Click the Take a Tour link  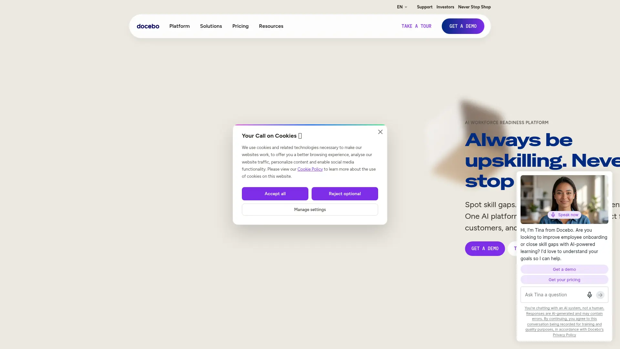coord(416,26)
